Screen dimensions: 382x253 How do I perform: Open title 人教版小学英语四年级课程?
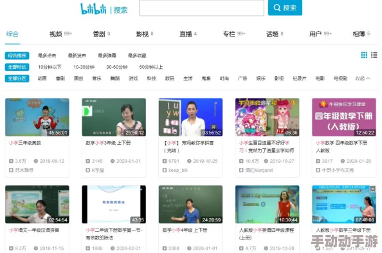[266, 234]
